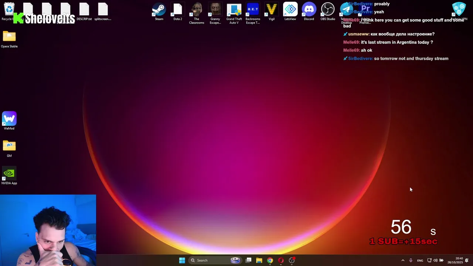Launch the WeMod desktop icon

click(x=9, y=121)
